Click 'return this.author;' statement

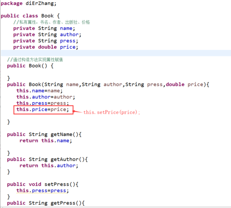(x=49, y=165)
